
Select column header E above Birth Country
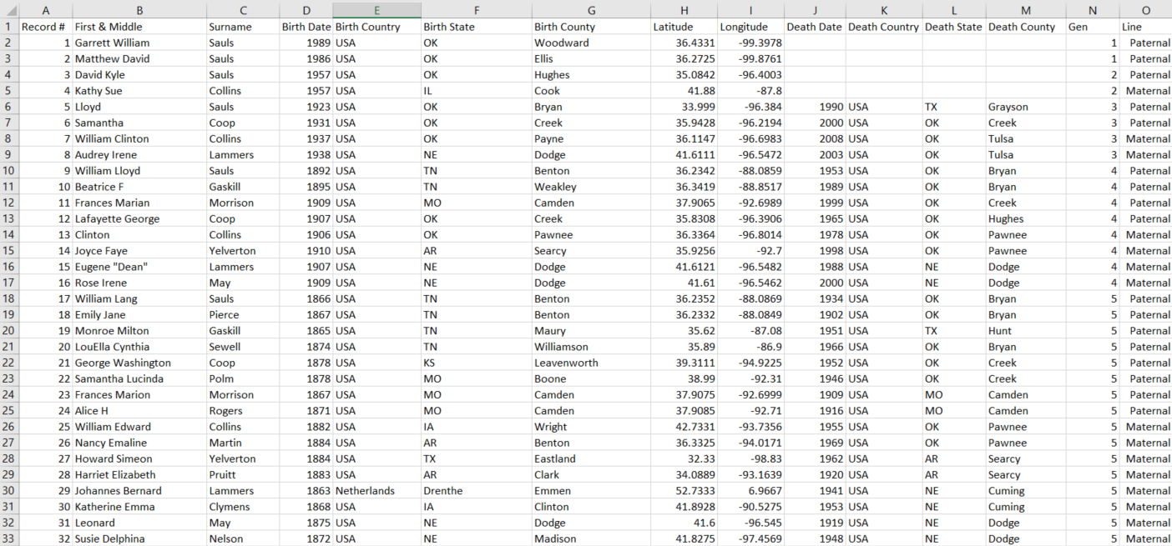[376, 10]
